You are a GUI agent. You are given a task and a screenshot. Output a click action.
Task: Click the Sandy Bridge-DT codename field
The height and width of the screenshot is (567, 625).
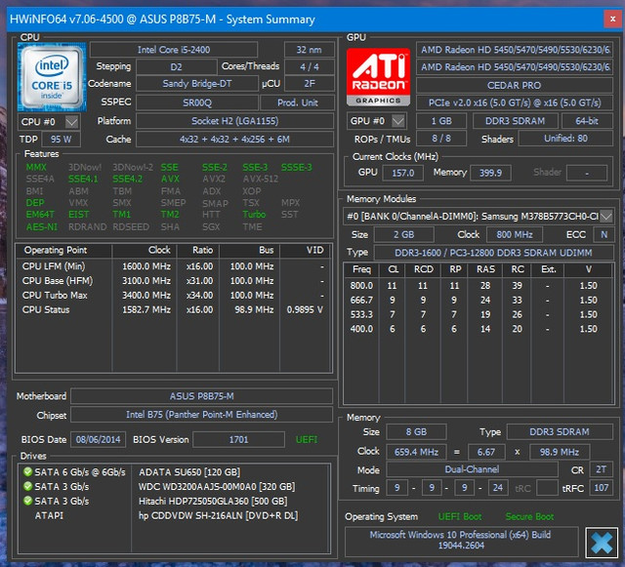click(x=197, y=84)
